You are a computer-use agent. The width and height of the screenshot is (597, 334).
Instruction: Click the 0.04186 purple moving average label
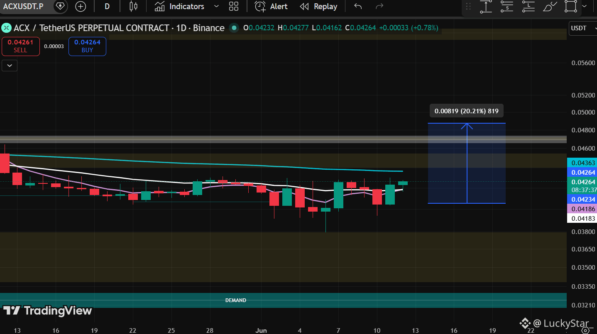(582, 209)
